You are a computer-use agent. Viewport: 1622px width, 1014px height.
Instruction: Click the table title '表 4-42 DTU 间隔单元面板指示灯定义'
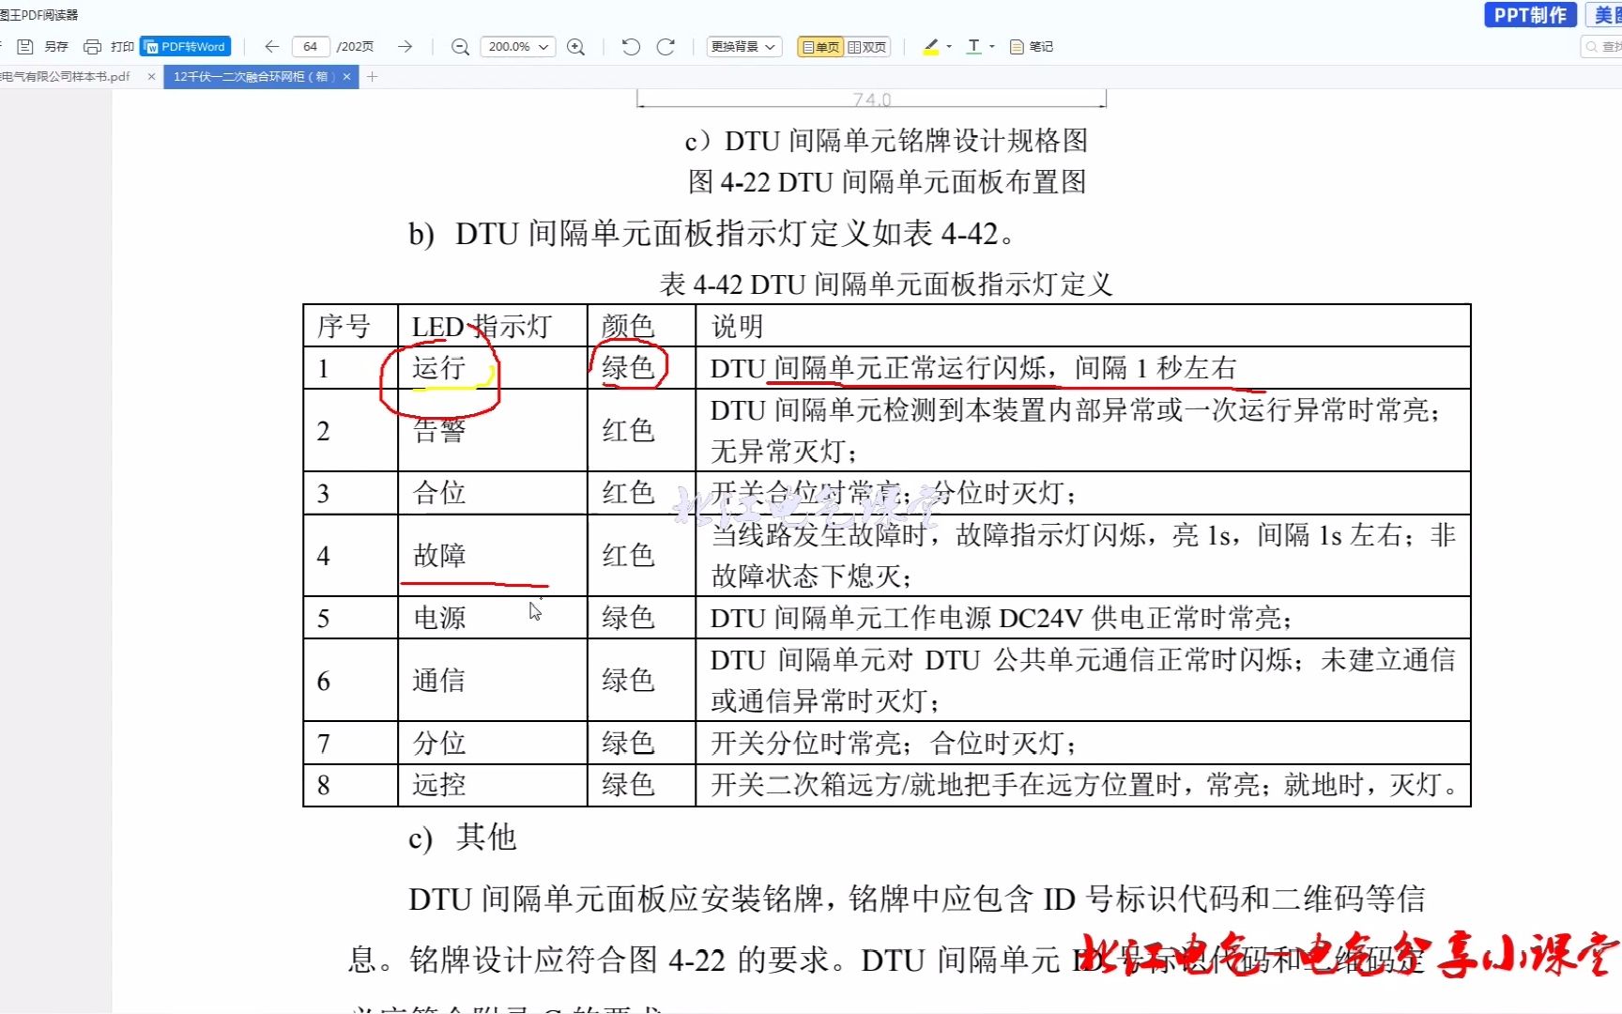coord(886,284)
